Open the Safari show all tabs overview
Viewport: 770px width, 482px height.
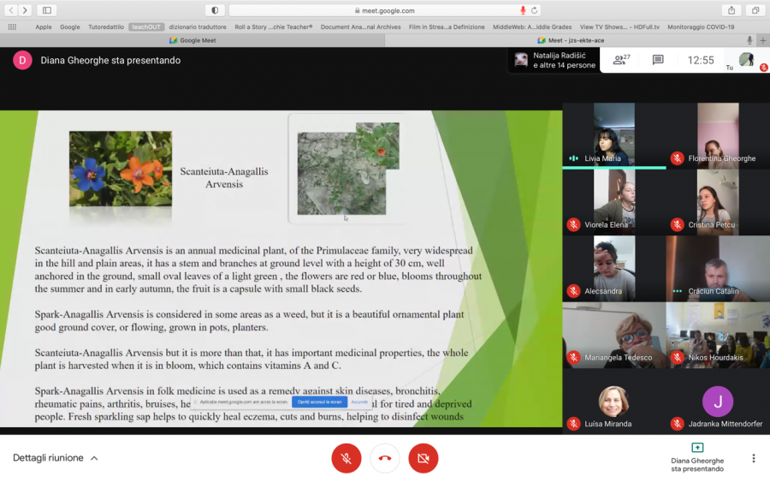coord(755,10)
